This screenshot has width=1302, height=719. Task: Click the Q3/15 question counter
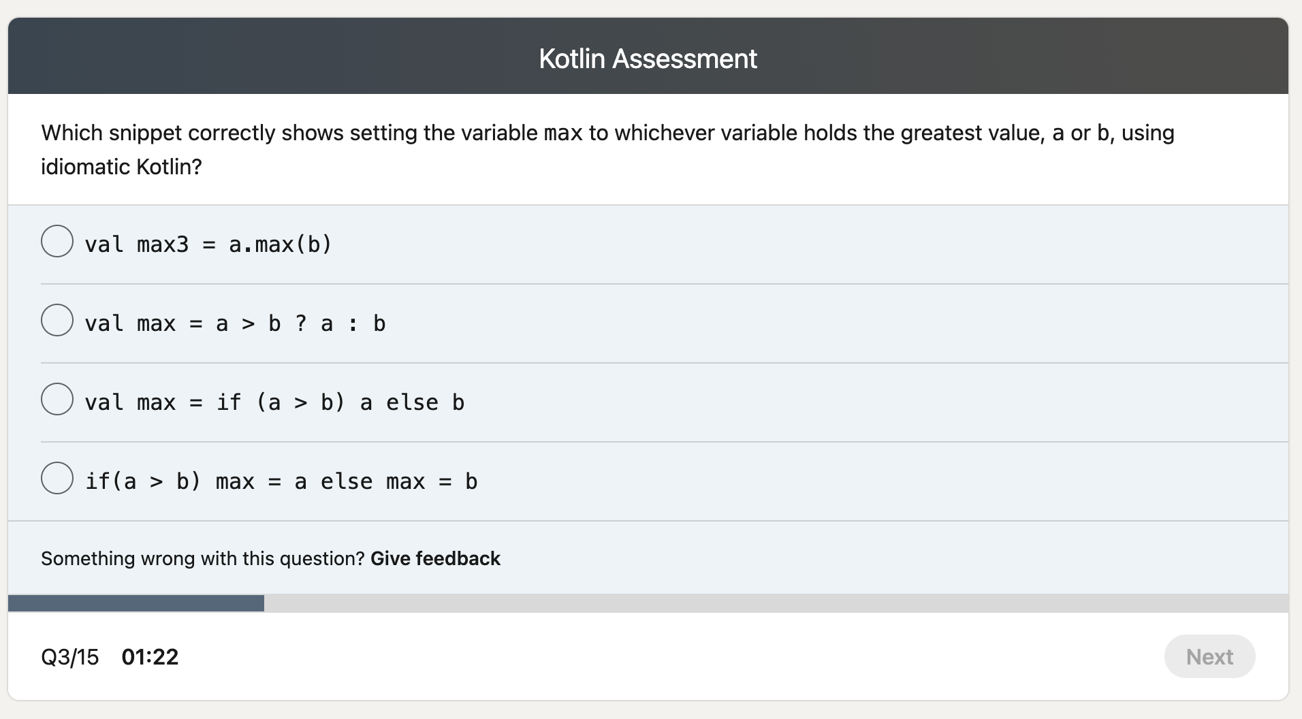[x=69, y=656]
